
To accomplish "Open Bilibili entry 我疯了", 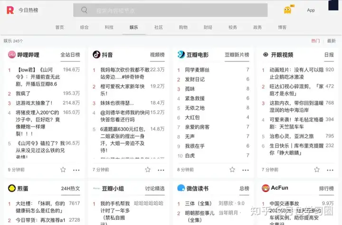I will click(x=23, y=94).
